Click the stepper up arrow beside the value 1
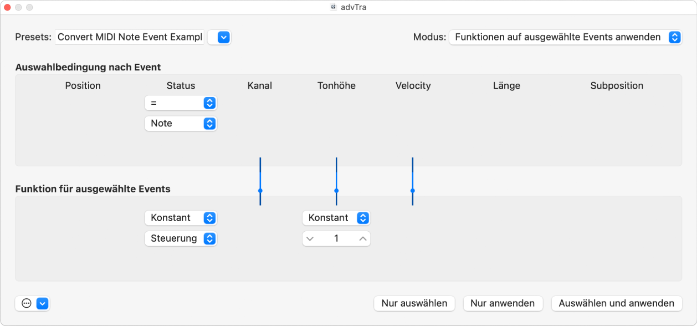This screenshot has width=697, height=326. pyautogui.click(x=362, y=238)
